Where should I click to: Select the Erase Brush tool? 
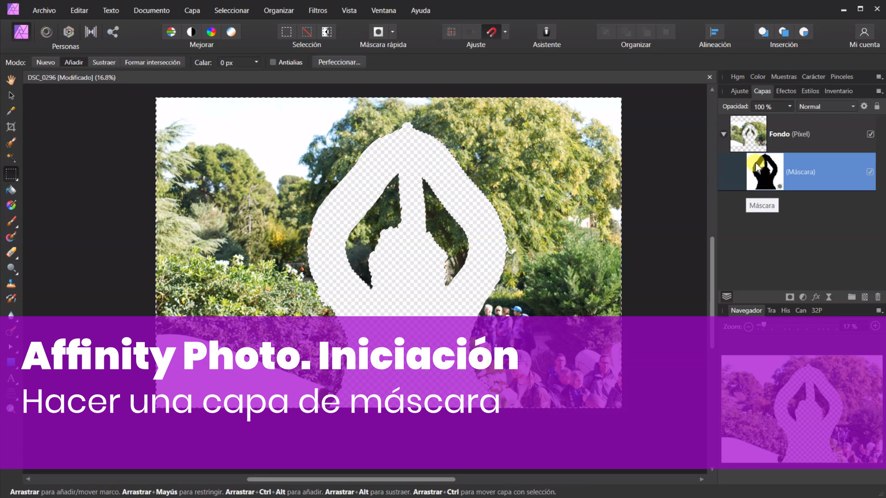[x=11, y=252]
